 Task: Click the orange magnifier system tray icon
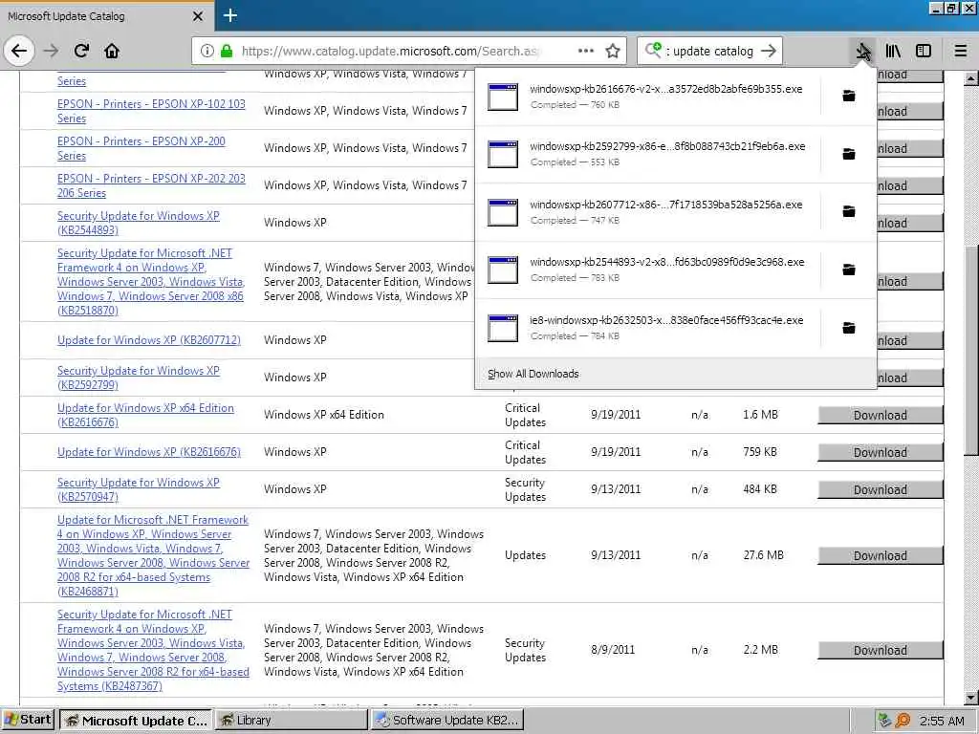click(x=903, y=721)
